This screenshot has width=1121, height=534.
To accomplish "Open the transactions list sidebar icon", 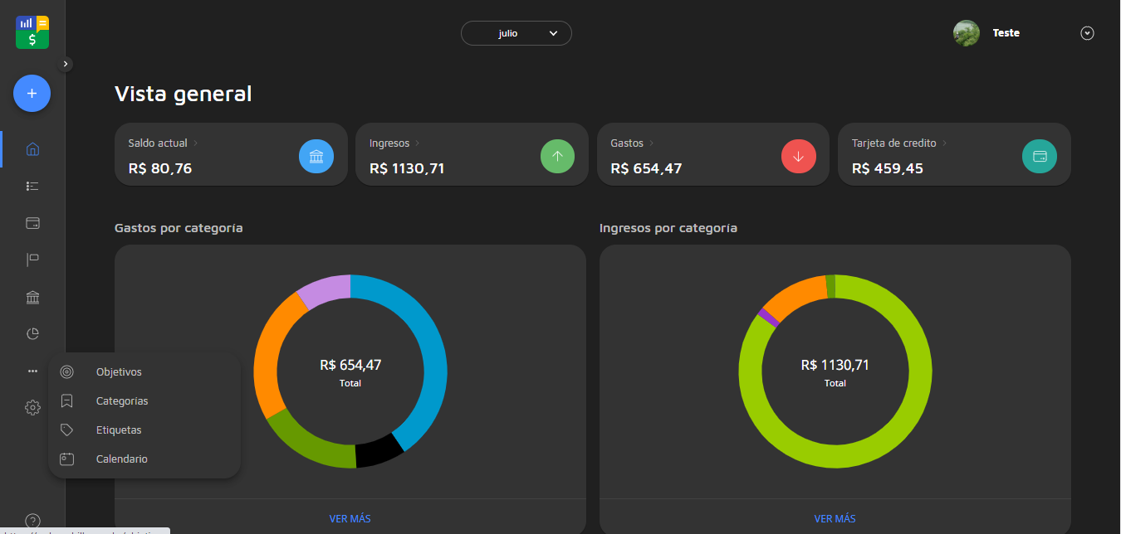I will [32, 187].
